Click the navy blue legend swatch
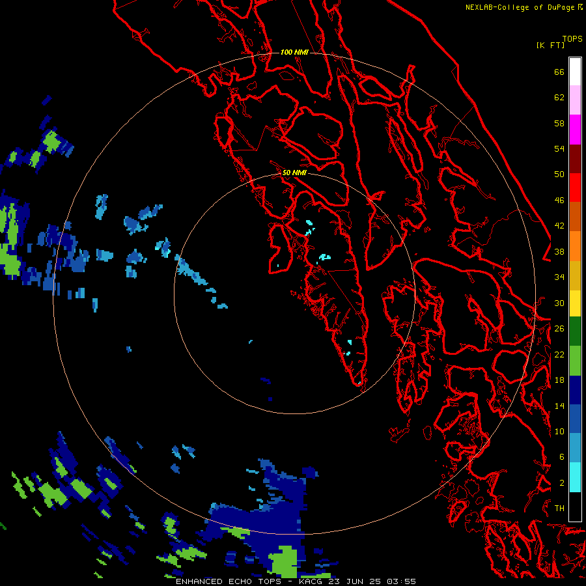This screenshot has width=586, height=586. point(575,391)
